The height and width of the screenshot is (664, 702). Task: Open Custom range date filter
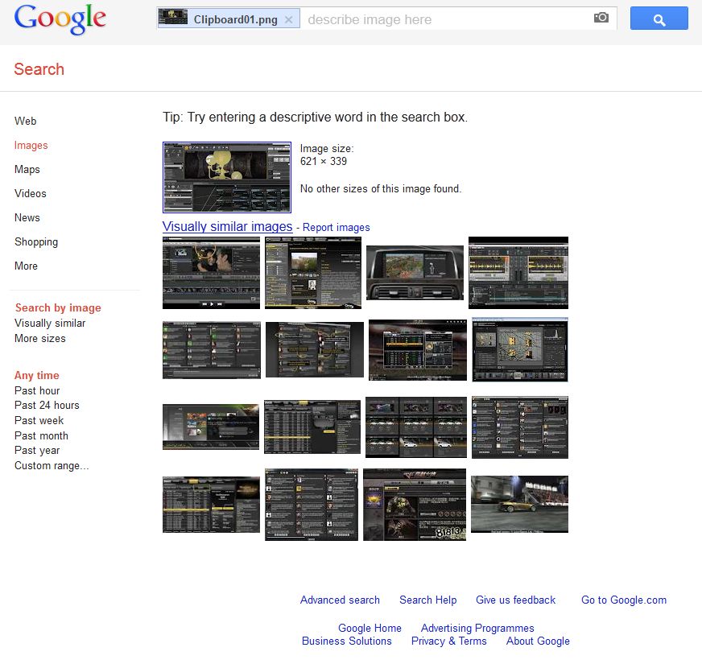(x=52, y=465)
